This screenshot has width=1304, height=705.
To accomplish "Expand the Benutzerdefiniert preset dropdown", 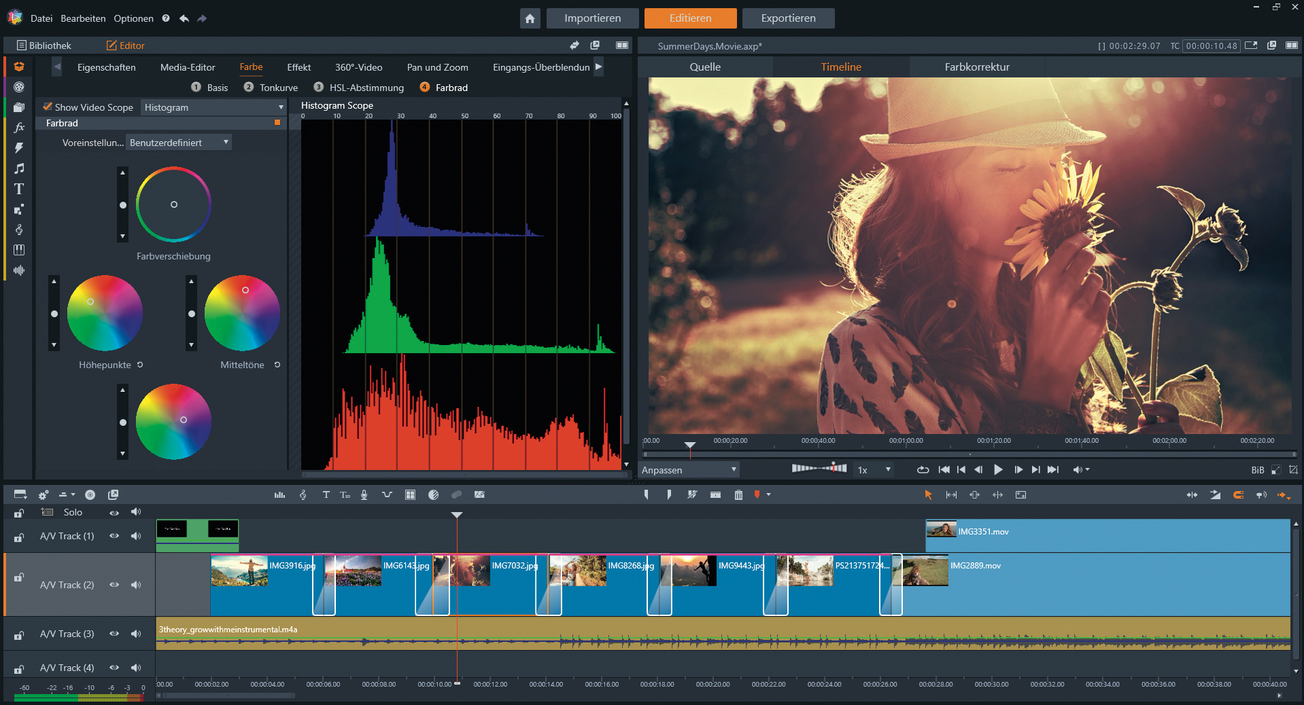I will [x=179, y=143].
